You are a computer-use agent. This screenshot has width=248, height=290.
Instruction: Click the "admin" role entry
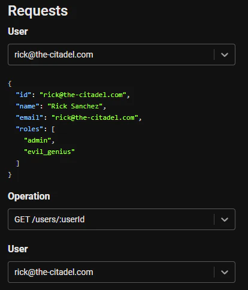[x=38, y=140]
